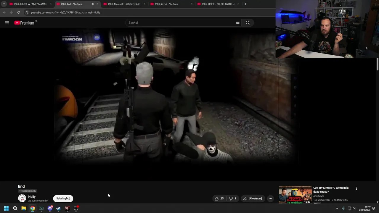Open options for the MMORPG suggested video
Viewport: 379px width, 213px height.
click(356, 188)
